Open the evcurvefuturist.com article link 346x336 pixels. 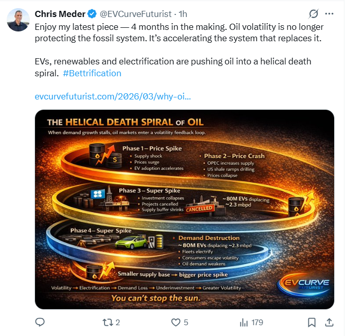point(113,96)
